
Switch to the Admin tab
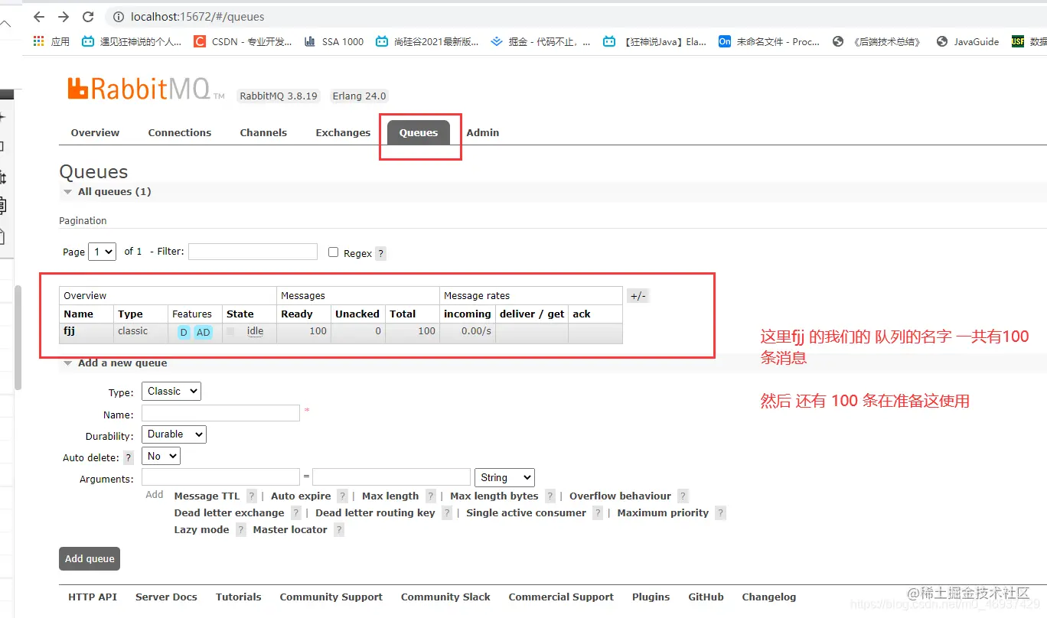[483, 132]
